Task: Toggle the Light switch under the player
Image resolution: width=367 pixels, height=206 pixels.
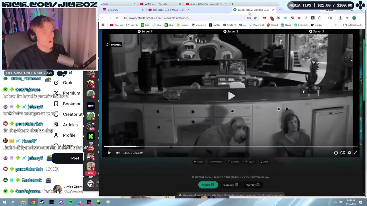Action: coord(264,162)
